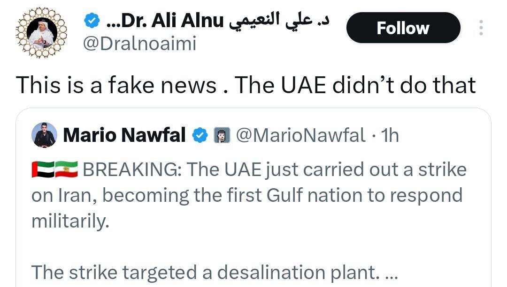The width and height of the screenshot is (507, 287).
Task: Click the blue verified badge beside Dr. Ali
Action: [92, 21]
